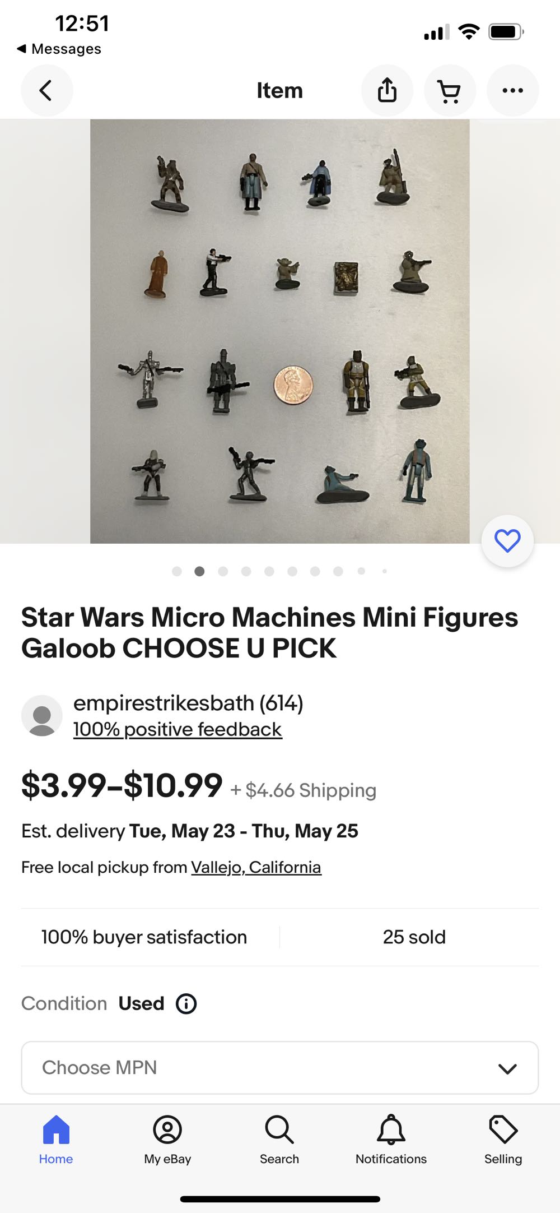Share this listing

pyautogui.click(x=387, y=90)
